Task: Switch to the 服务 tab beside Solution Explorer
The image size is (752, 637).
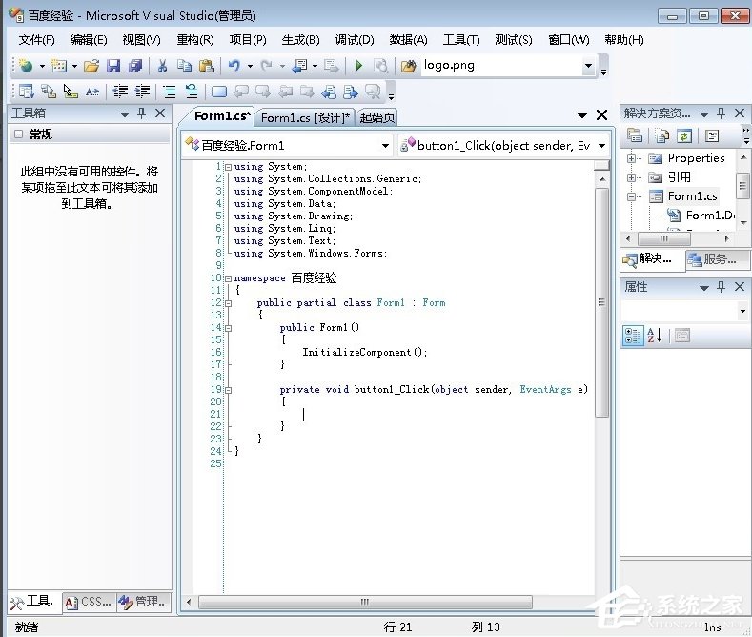Action: (712, 259)
